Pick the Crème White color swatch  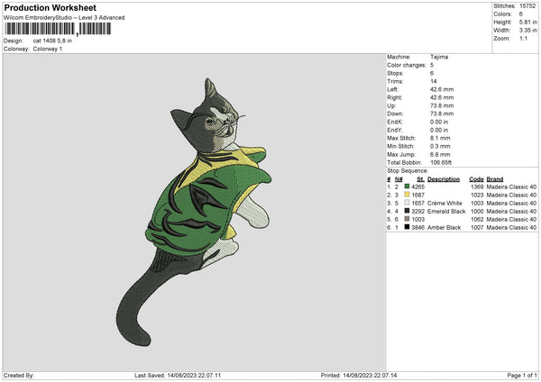[x=407, y=203]
